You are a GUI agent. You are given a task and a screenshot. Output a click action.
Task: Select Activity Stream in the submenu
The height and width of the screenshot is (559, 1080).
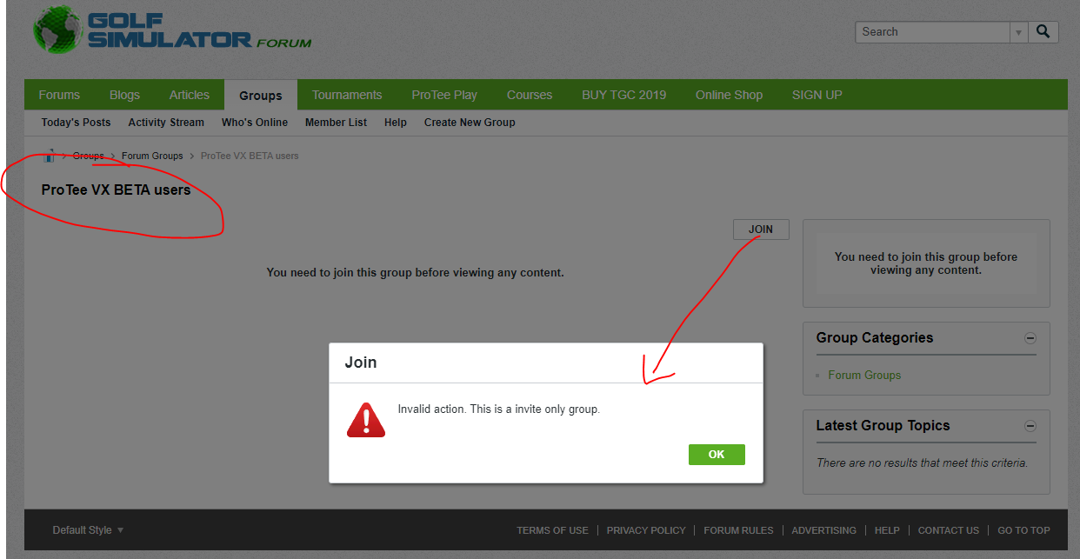pos(166,123)
